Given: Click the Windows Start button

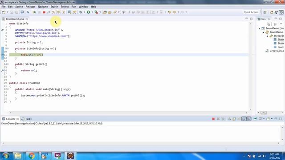Looking at the screenshot, I should [5, 156].
